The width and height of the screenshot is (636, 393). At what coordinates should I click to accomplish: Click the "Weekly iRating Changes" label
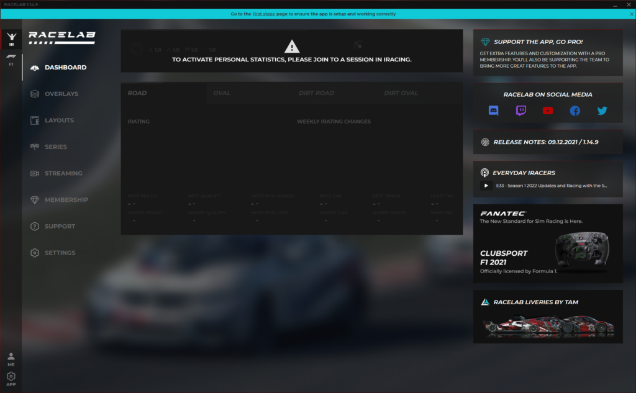tap(334, 122)
